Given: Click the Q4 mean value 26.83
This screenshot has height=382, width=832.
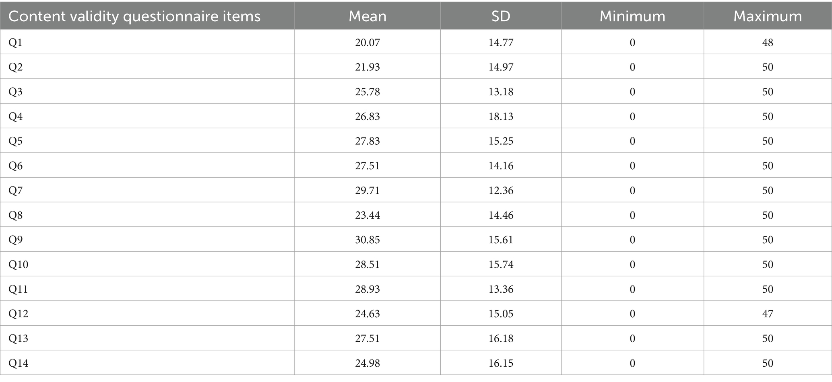Looking at the screenshot, I should pyautogui.click(x=367, y=117).
